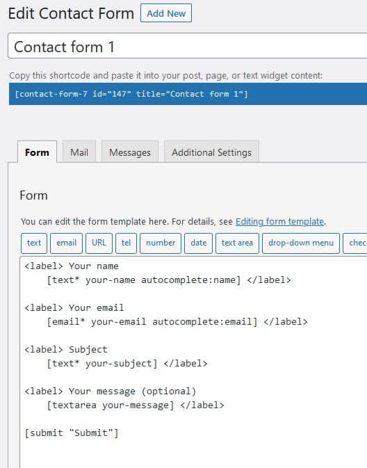Insert a tel tag
The width and height of the screenshot is (367, 468).
[x=126, y=243]
